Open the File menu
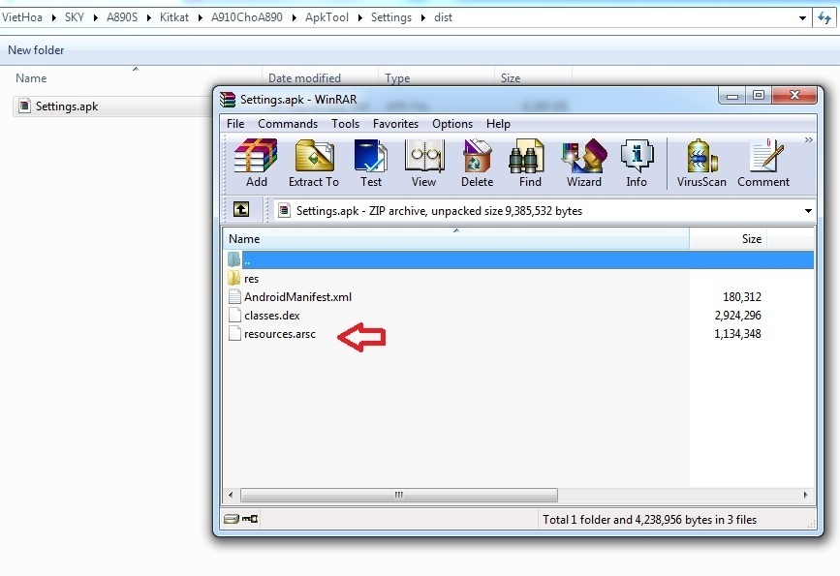Screen dimensions: 840x576 click(235, 124)
